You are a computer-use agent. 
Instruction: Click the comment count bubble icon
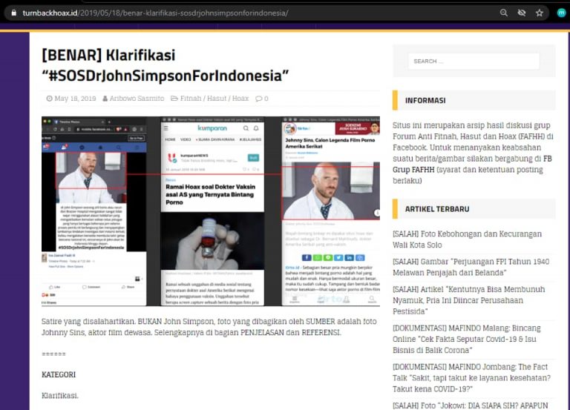tap(258, 99)
